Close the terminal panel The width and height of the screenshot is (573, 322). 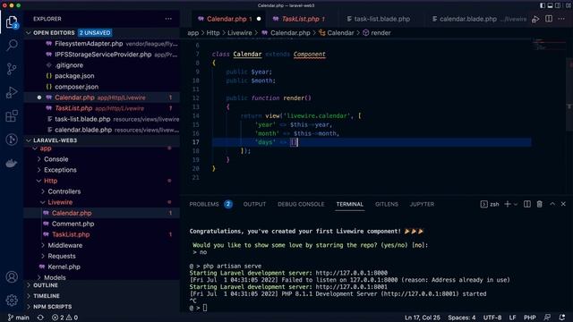pyautogui.click(x=563, y=204)
